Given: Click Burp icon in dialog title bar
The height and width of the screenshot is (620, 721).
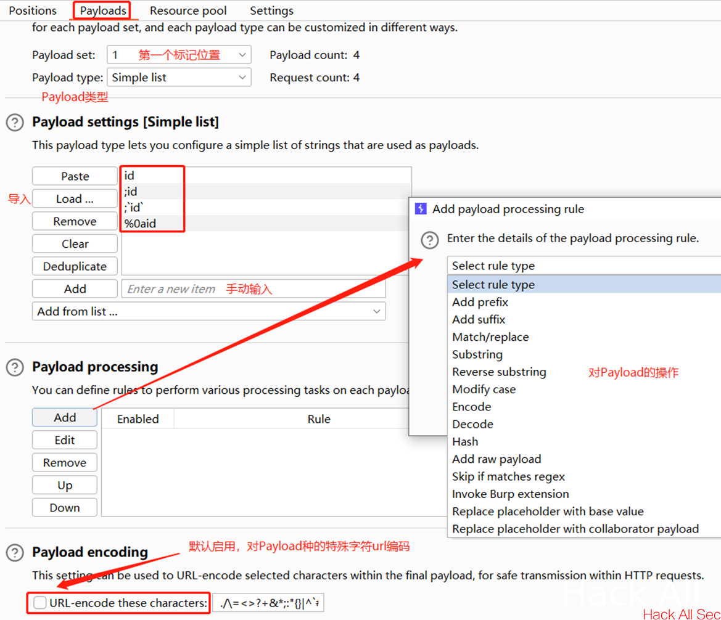Looking at the screenshot, I should point(421,209).
